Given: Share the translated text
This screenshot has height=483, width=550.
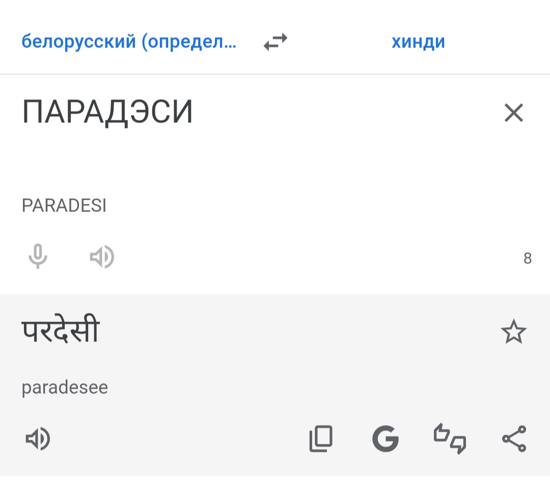Looking at the screenshot, I should point(514,439).
